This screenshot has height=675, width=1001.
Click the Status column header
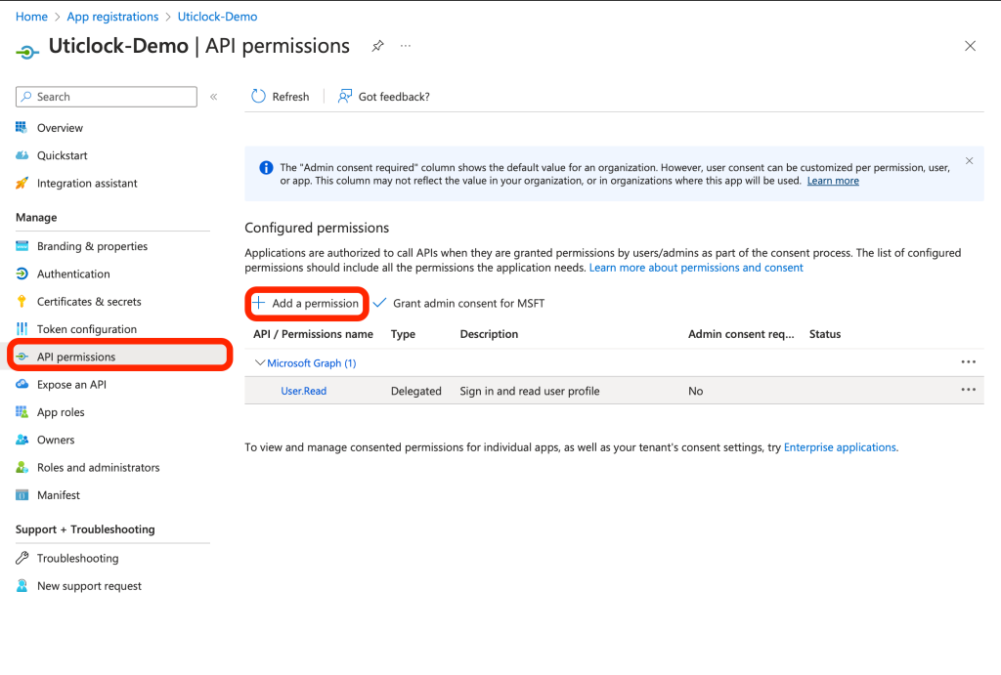click(825, 334)
